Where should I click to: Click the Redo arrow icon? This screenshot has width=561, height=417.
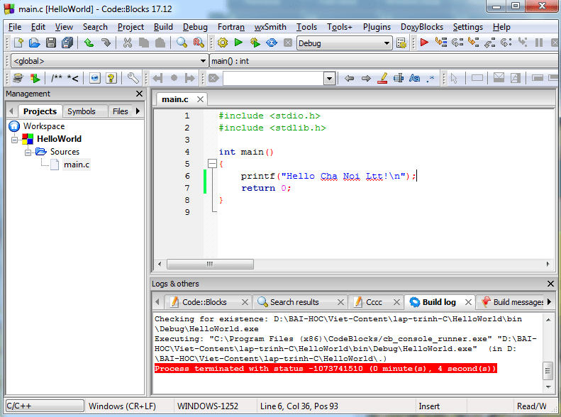[x=106, y=43]
